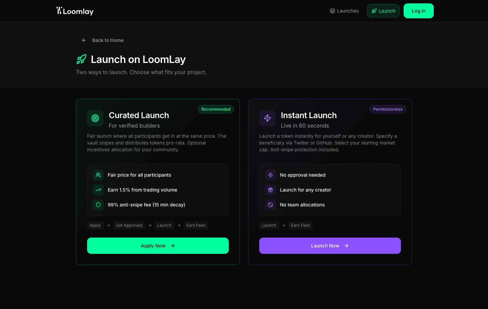Click 'Earn 1.5% from trading volume' text

tap(142, 190)
